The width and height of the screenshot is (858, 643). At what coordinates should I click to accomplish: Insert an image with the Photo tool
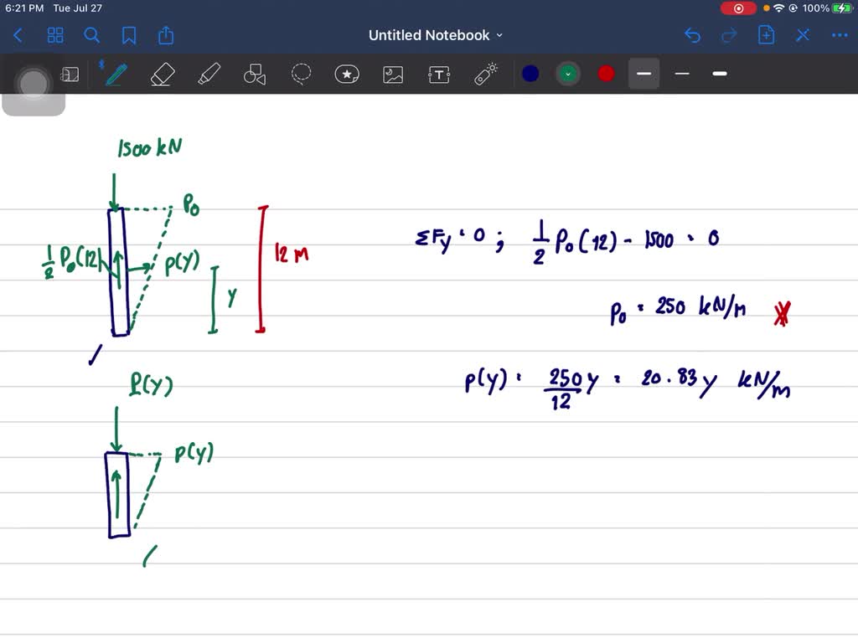[392, 74]
